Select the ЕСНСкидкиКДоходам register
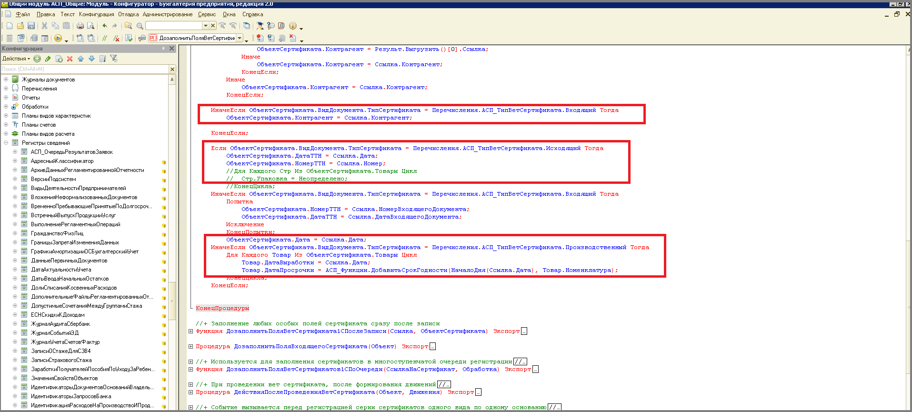The height and width of the screenshot is (412, 912). point(58,315)
